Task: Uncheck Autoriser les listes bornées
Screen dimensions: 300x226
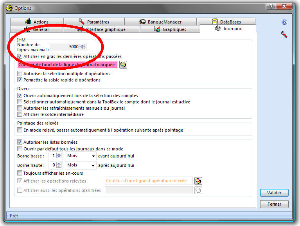Action: pos(20,142)
